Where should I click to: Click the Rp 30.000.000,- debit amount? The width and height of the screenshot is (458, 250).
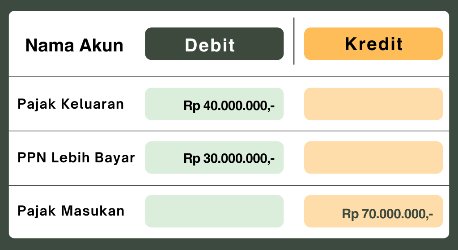coord(229,159)
